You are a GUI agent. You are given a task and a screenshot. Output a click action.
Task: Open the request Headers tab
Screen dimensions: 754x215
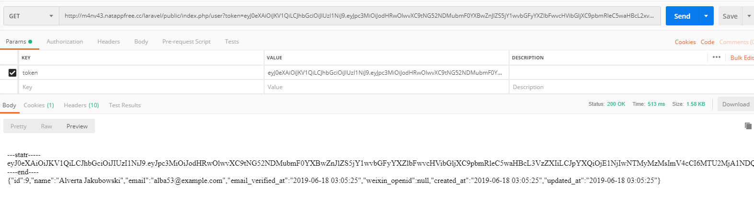click(108, 42)
